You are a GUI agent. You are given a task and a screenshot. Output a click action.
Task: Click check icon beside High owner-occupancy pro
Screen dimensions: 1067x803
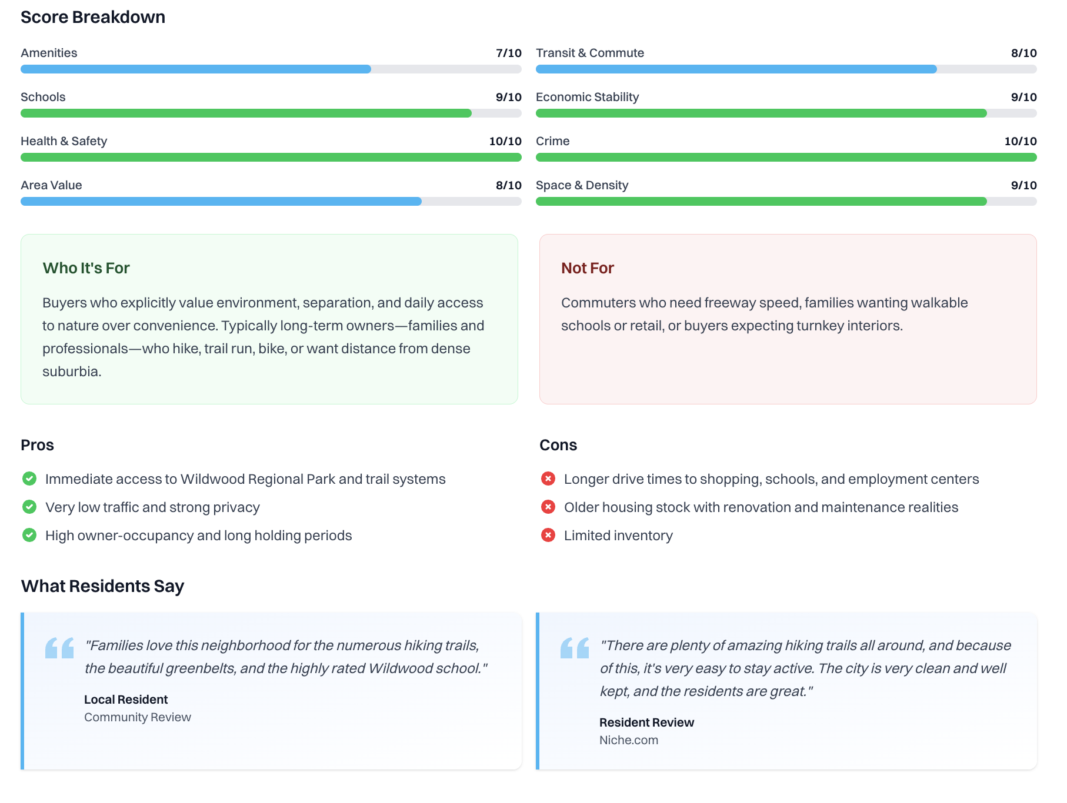29,535
